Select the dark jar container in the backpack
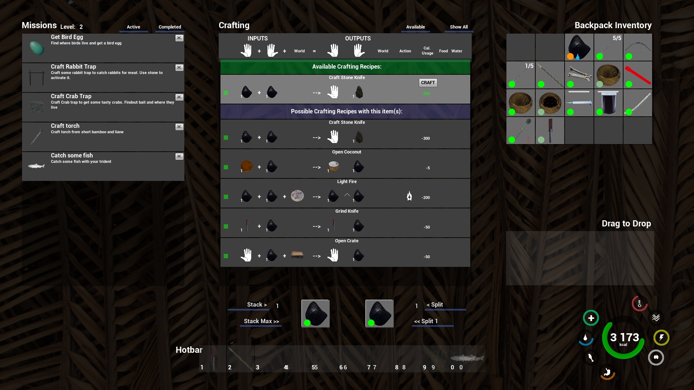Viewport: 694px width, 390px height. [x=608, y=103]
